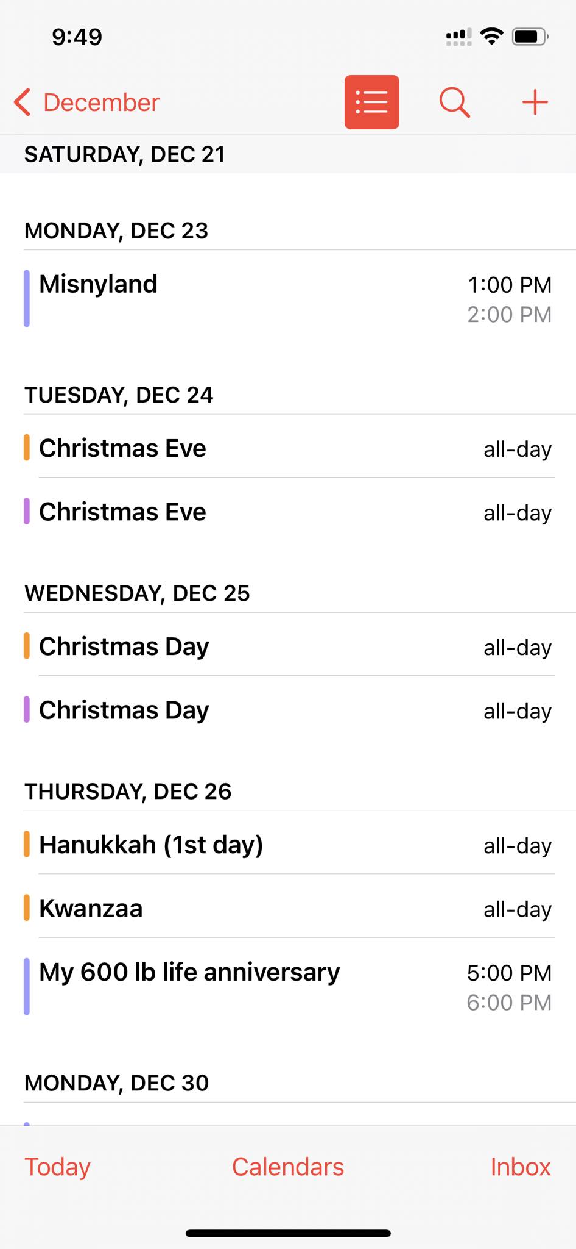Tap the Wi-Fi status icon
The width and height of the screenshot is (576, 1249).
(491, 37)
